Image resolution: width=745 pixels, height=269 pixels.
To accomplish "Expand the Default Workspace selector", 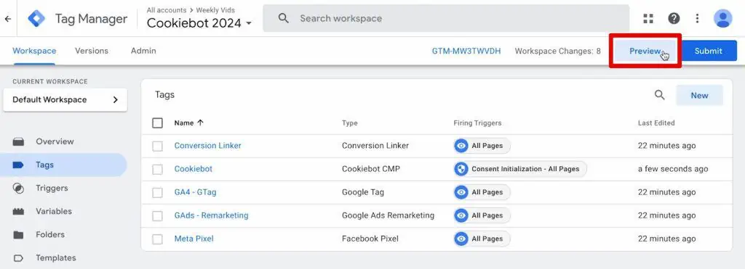I will (x=65, y=100).
